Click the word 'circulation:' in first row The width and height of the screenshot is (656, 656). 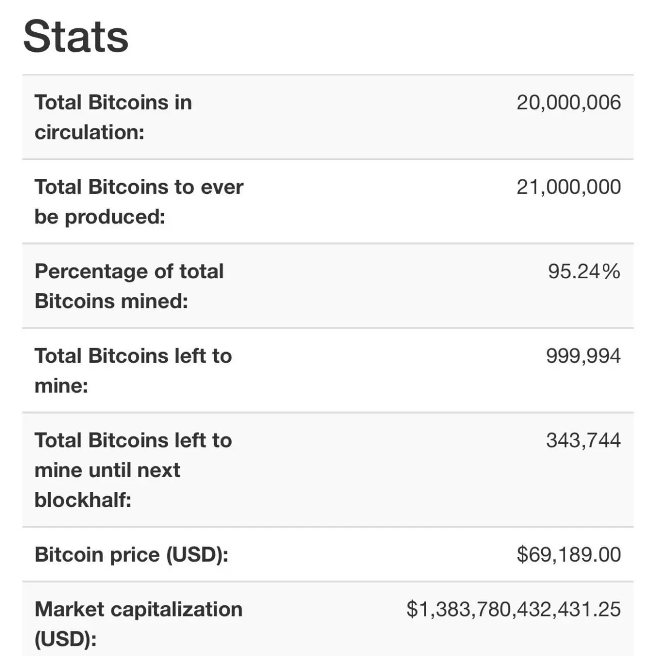pos(89,132)
